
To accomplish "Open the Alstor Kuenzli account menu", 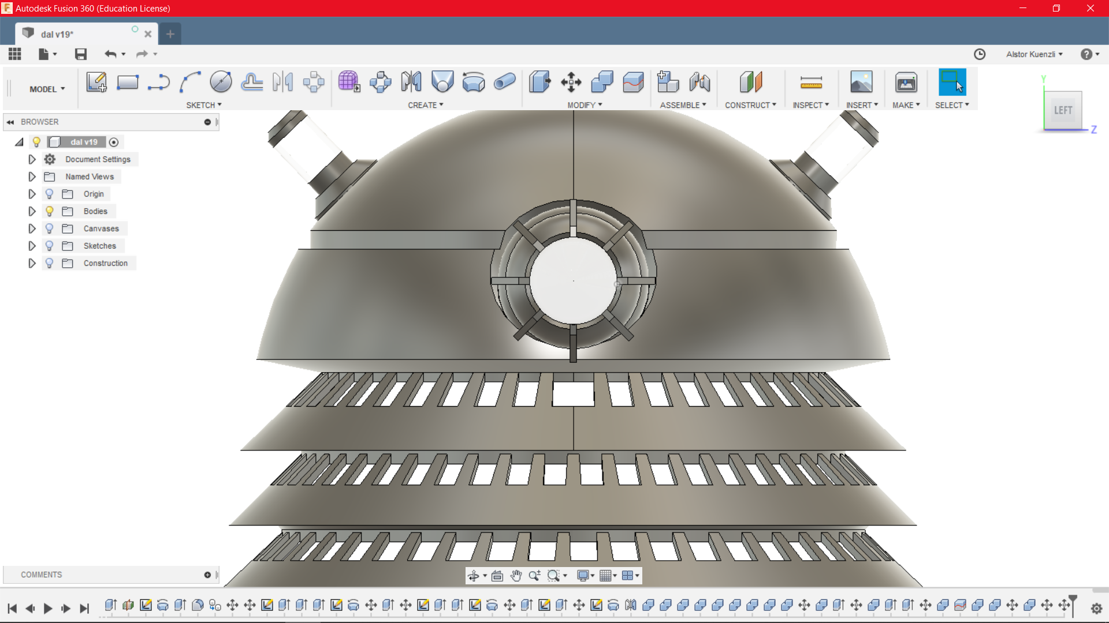I will 1034,54.
